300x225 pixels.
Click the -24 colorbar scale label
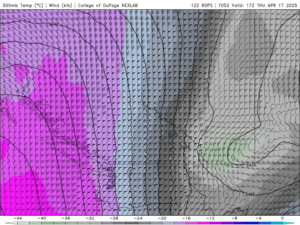point(138,218)
